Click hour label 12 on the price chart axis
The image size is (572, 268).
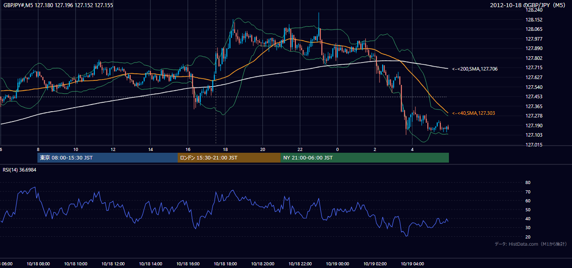(x=113, y=149)
